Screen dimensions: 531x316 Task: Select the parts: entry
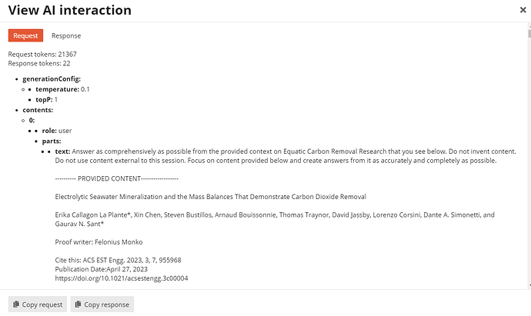point(52,141)
